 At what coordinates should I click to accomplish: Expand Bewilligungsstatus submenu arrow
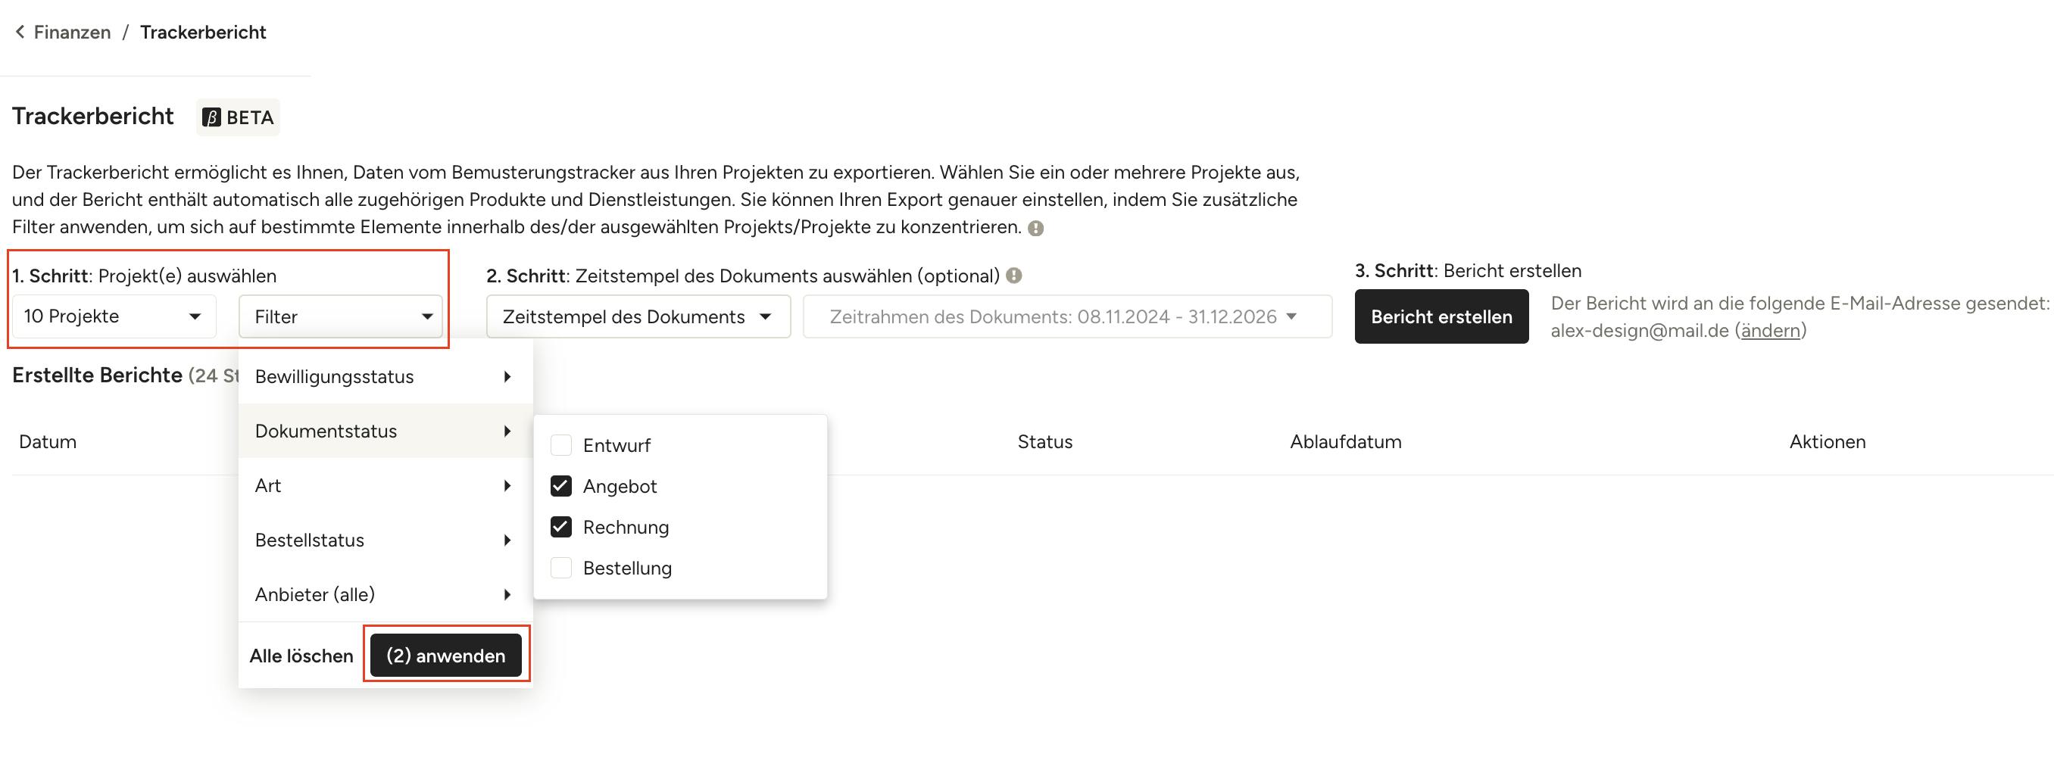507,377
